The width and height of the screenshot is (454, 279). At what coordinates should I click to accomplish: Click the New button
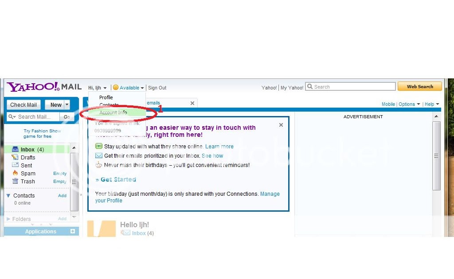(55, 105)
